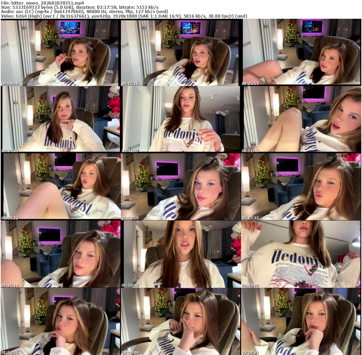
Task: Open the frame marked 01:08:59
Action: point(180,187)
